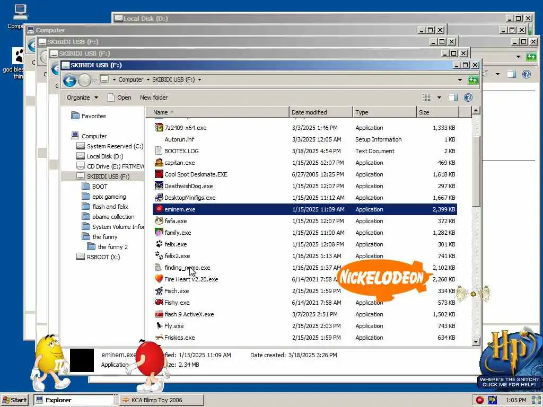This screenshot has width=543, height=407.
Task: Open the Organize dropdown menu
Action: click(x=82, y=98)
